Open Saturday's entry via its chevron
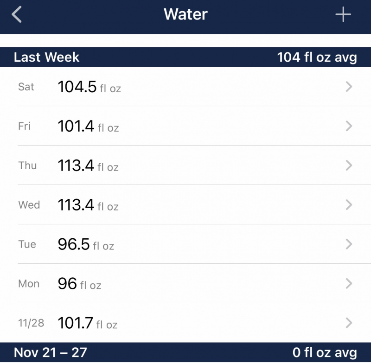The image size is (371, 363). click(349, 87)
